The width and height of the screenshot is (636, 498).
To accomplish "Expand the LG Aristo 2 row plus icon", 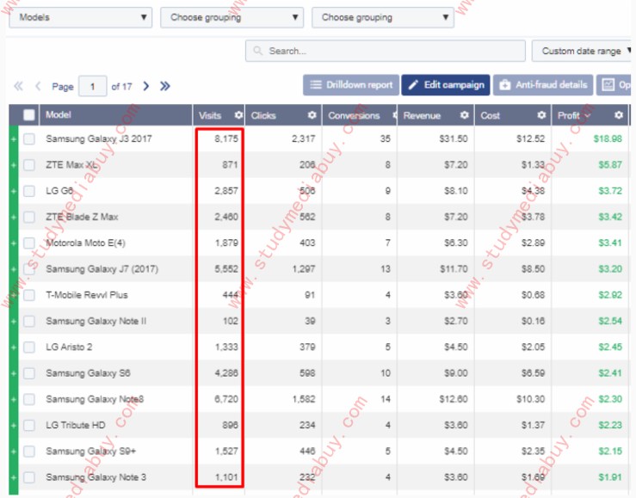I will tap(14, 347).
